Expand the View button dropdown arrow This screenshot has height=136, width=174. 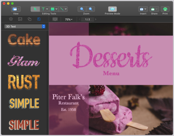point(18,9)
